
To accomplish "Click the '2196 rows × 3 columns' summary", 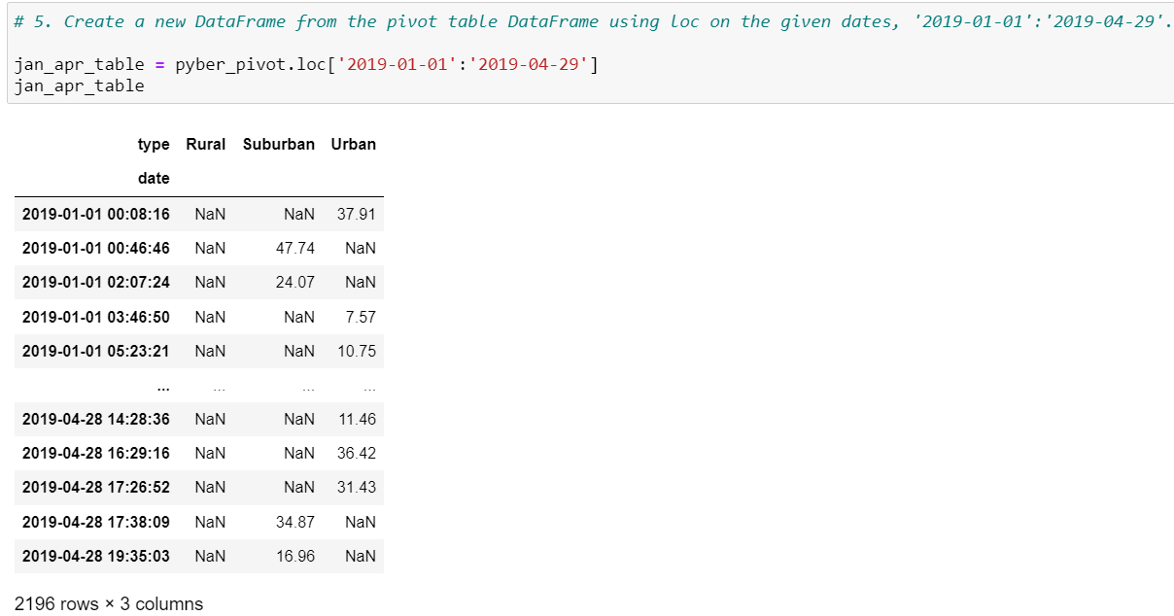I will (109, 603).
